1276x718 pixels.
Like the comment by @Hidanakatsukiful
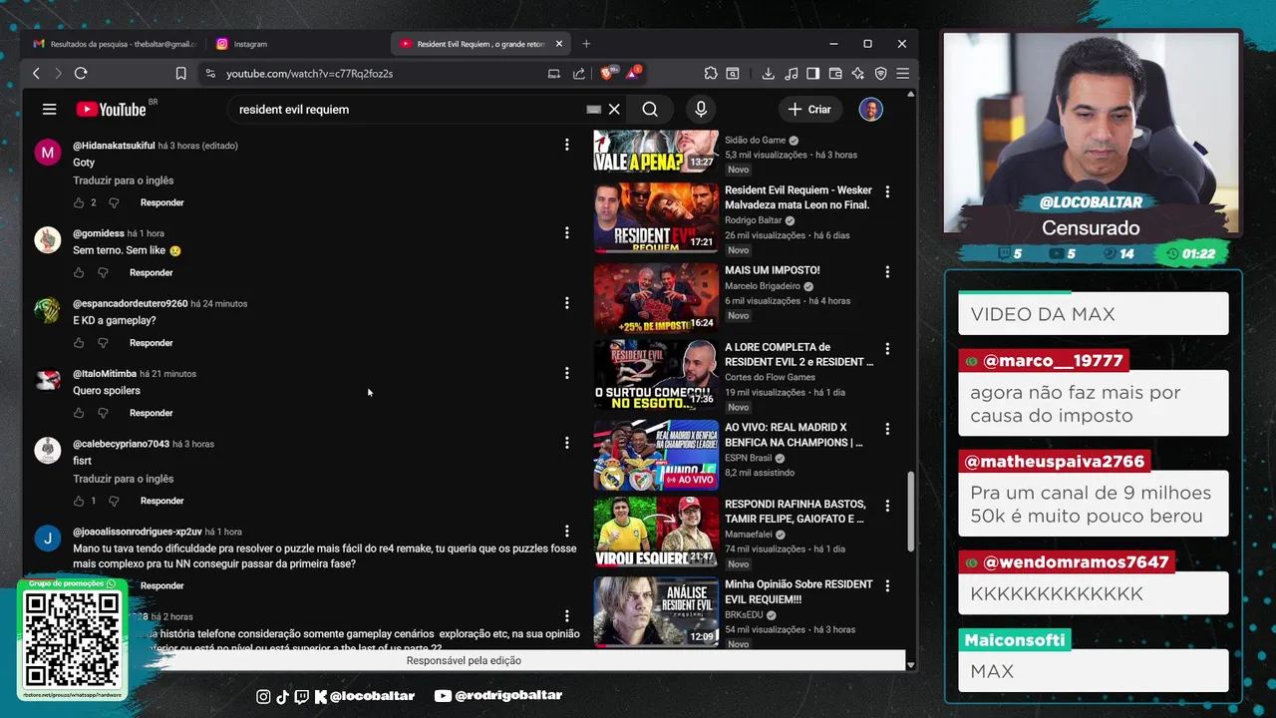(79, 202)
